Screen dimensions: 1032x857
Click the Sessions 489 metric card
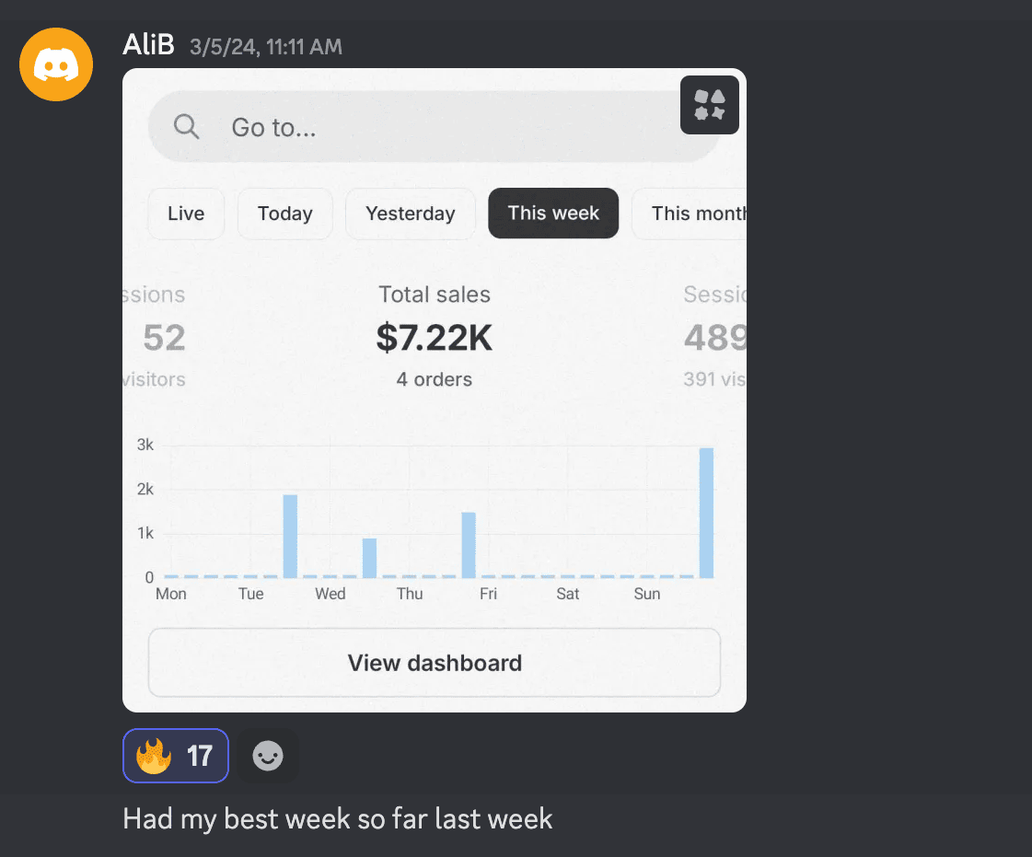714,338
